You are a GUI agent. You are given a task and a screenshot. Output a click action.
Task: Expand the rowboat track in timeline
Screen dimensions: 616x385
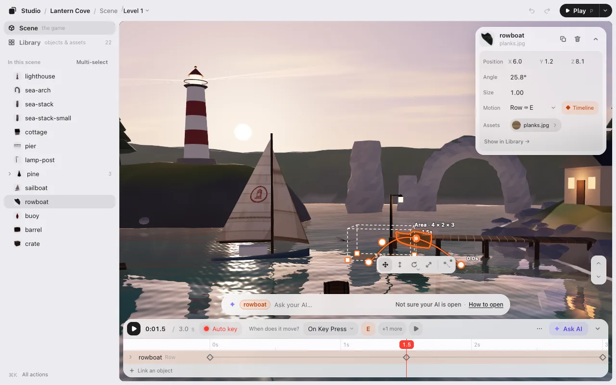click(130, 357)
